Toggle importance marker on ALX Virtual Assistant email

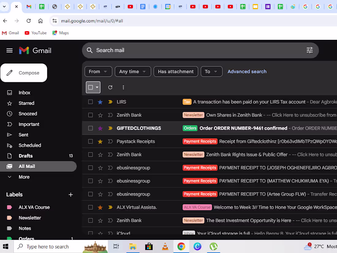tap(110, 207)
